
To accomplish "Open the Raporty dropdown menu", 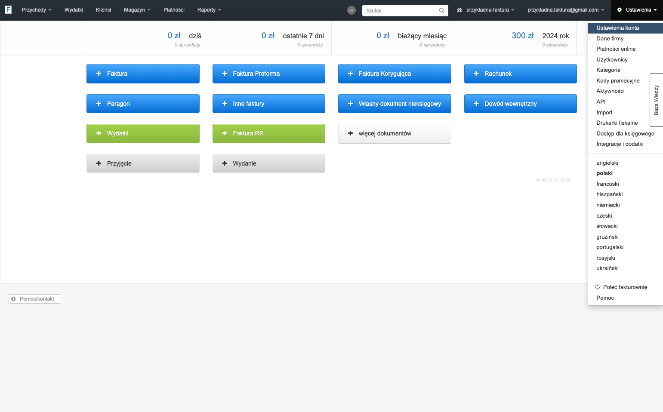I will [209, 10].
